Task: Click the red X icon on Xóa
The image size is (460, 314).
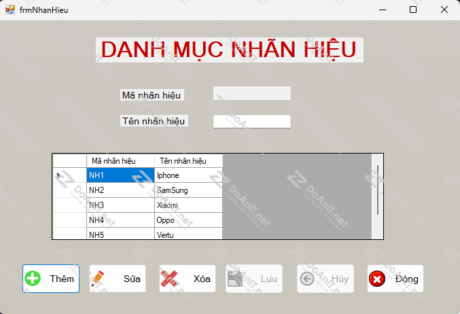Action: click(x=169, y=278)
